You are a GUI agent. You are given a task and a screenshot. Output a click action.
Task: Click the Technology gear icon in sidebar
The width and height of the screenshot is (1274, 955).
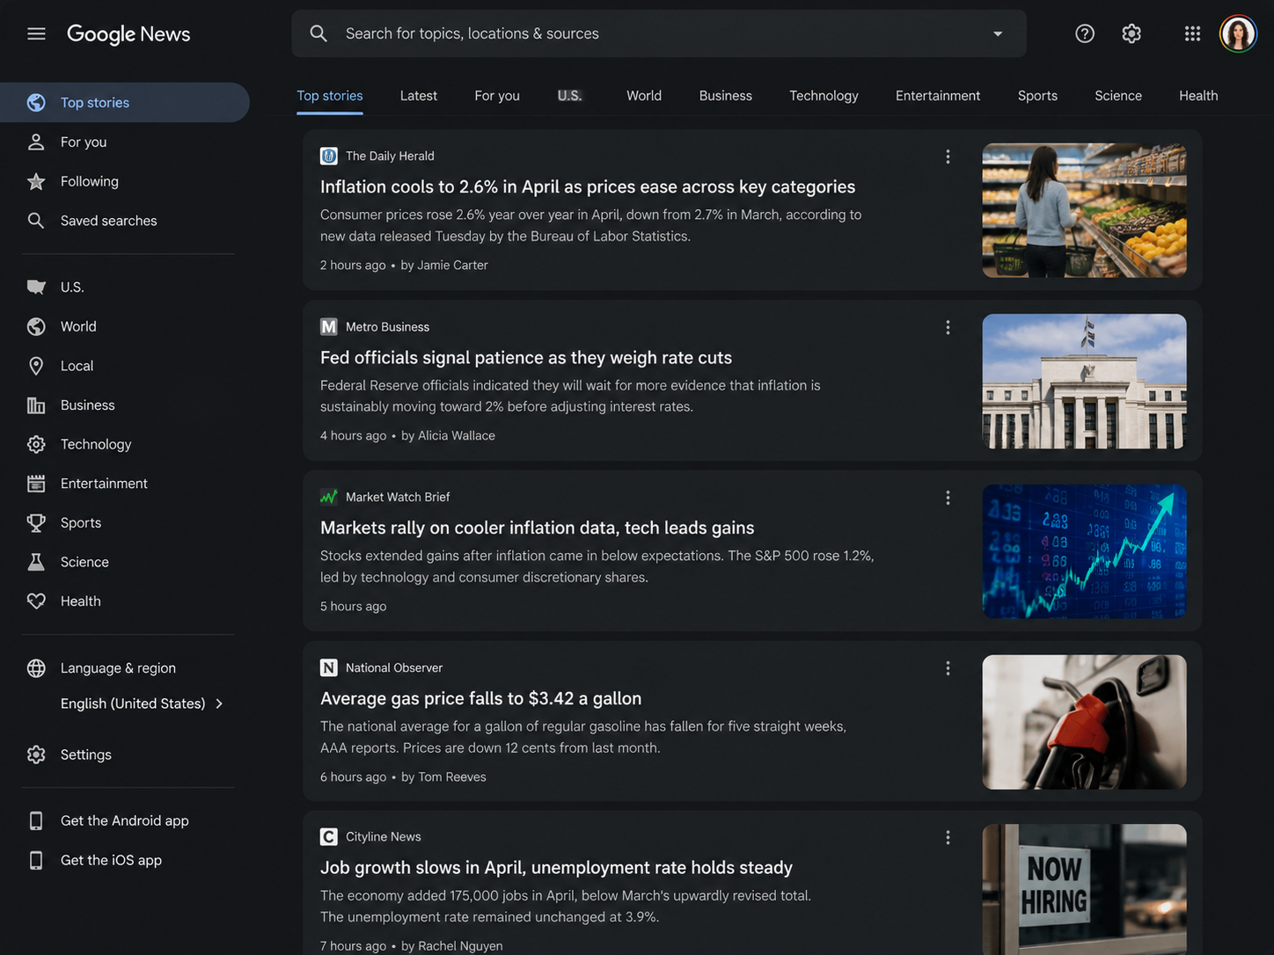(36, 444)
